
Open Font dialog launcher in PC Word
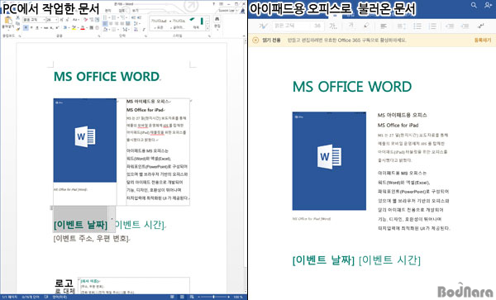pyautogui.click(x=99, y=36)
